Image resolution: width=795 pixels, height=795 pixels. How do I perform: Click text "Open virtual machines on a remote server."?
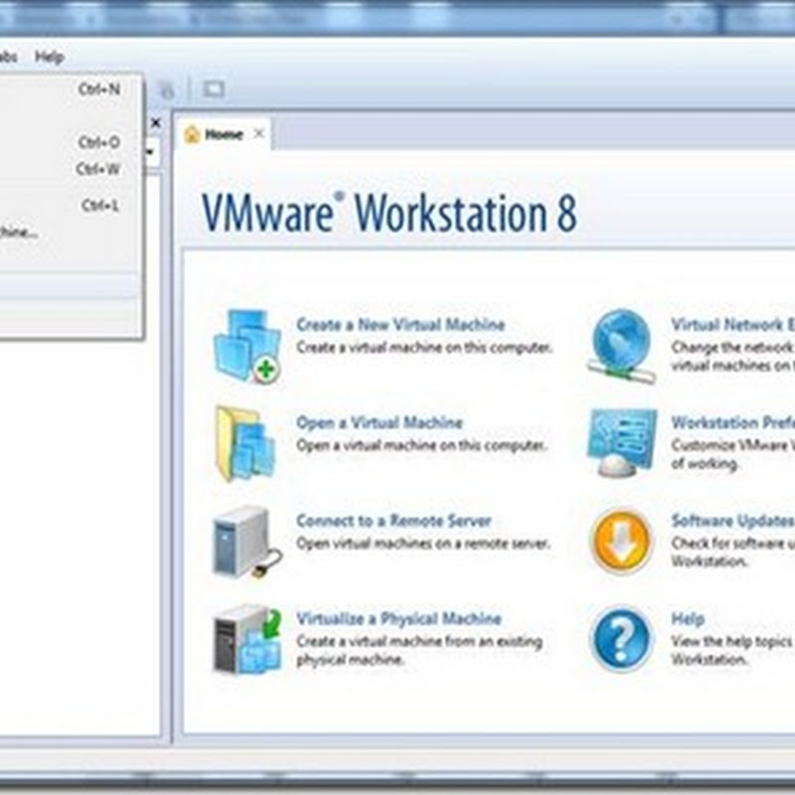coord(423,544)
